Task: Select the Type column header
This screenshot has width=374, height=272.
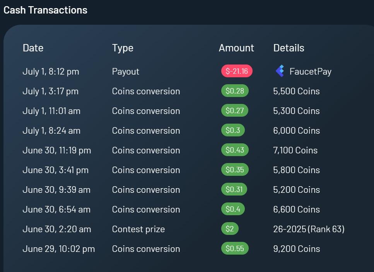Action: click(x=123, y=48)
